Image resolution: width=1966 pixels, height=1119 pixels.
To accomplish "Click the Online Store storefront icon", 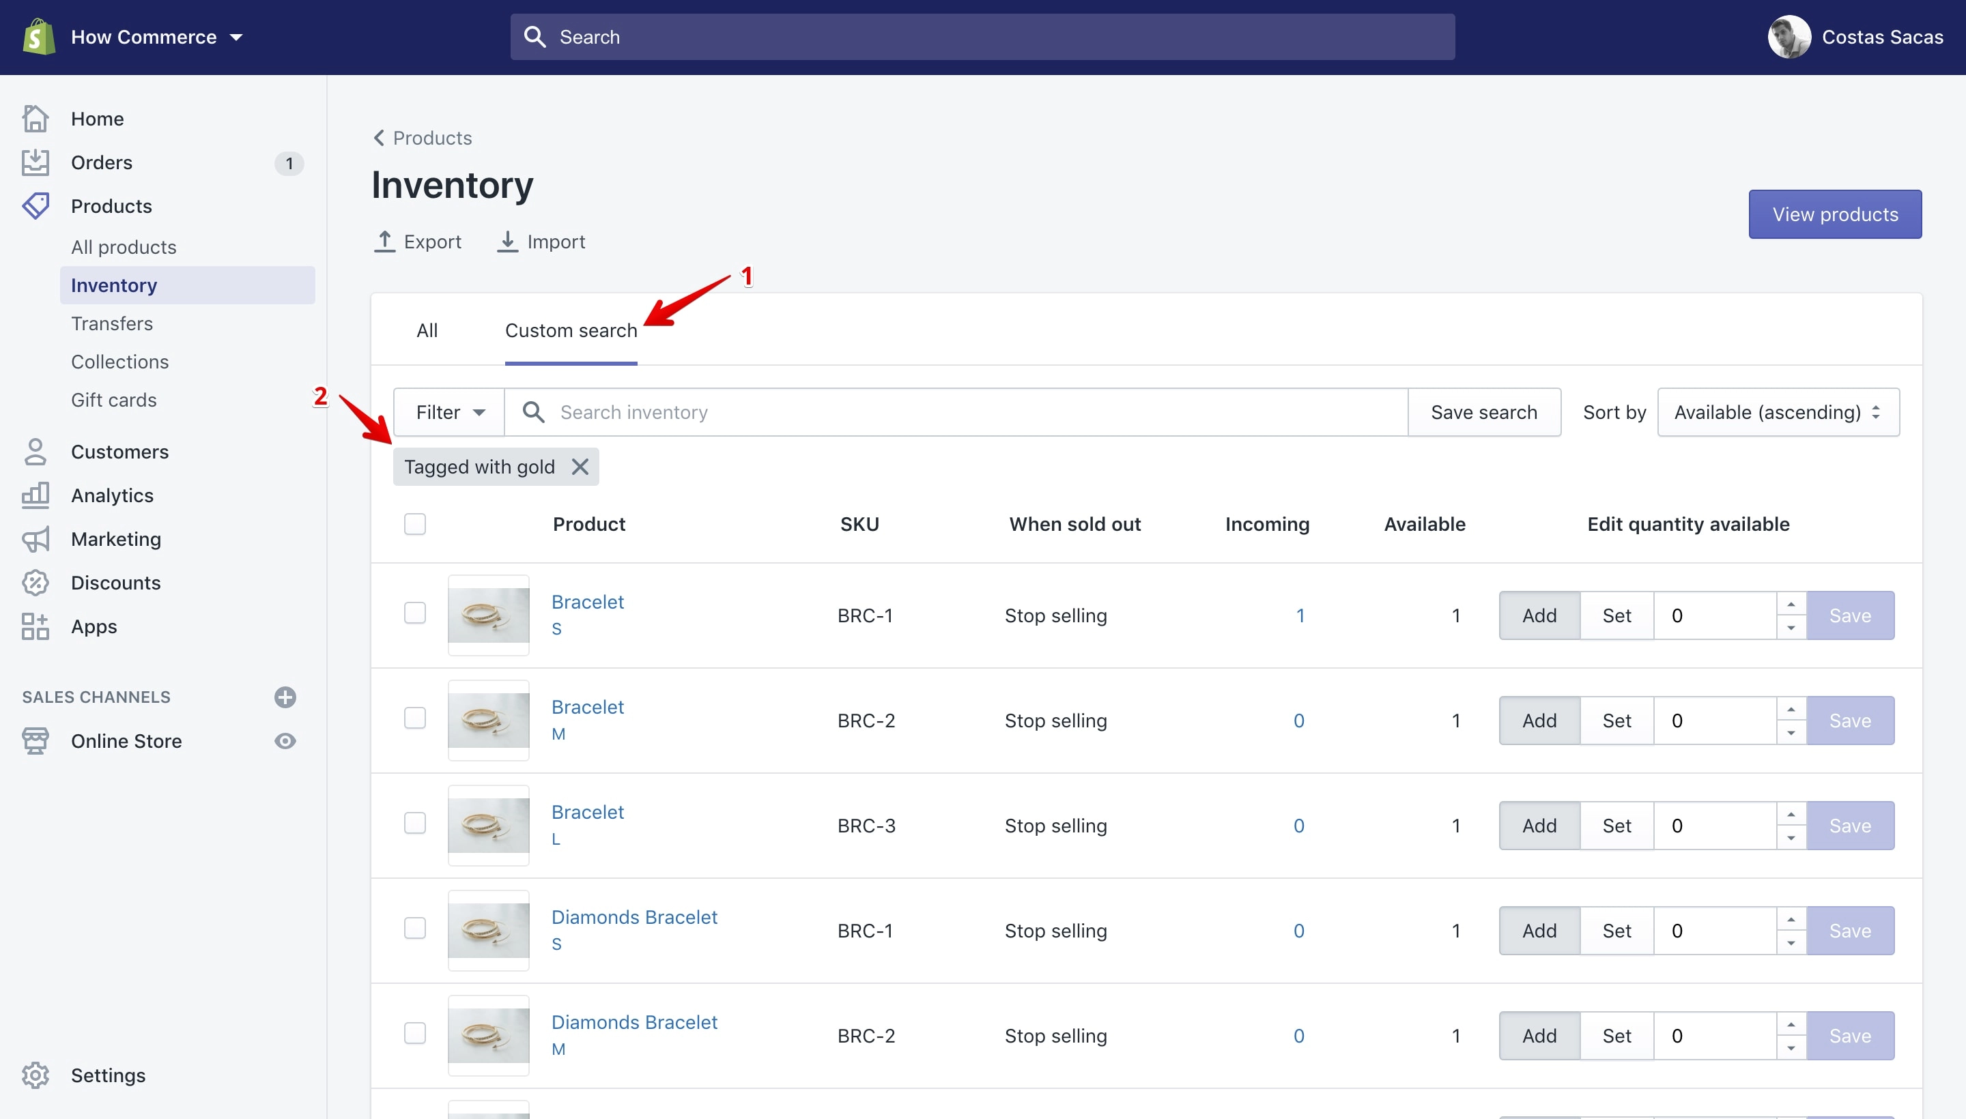I will [35, 741].
